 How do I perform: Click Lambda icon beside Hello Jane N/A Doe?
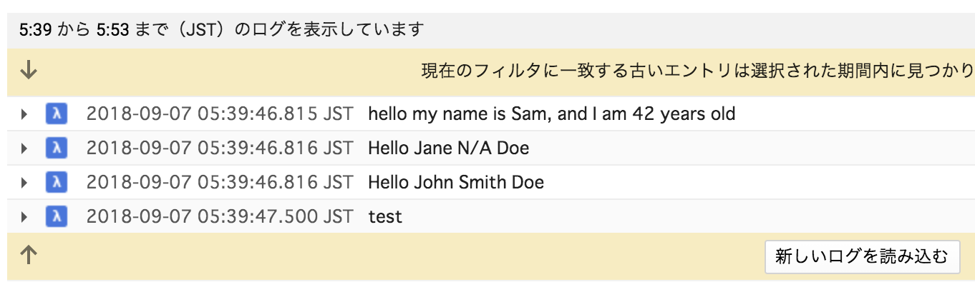(56, 148)
